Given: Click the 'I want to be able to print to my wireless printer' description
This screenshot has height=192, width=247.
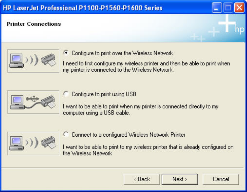Looking at the screenshot, I should 148,150.
